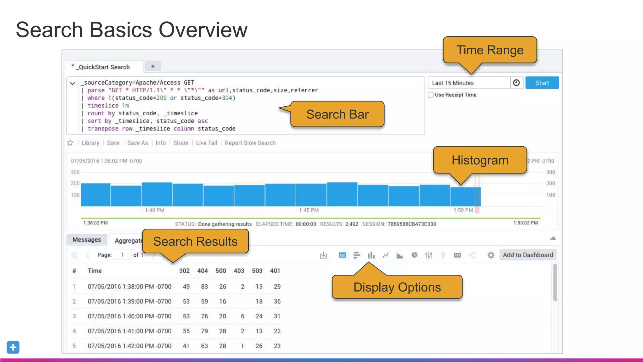643x362 pixels.
Task: Go to previous results page
Action: click(x=88, y=255)
